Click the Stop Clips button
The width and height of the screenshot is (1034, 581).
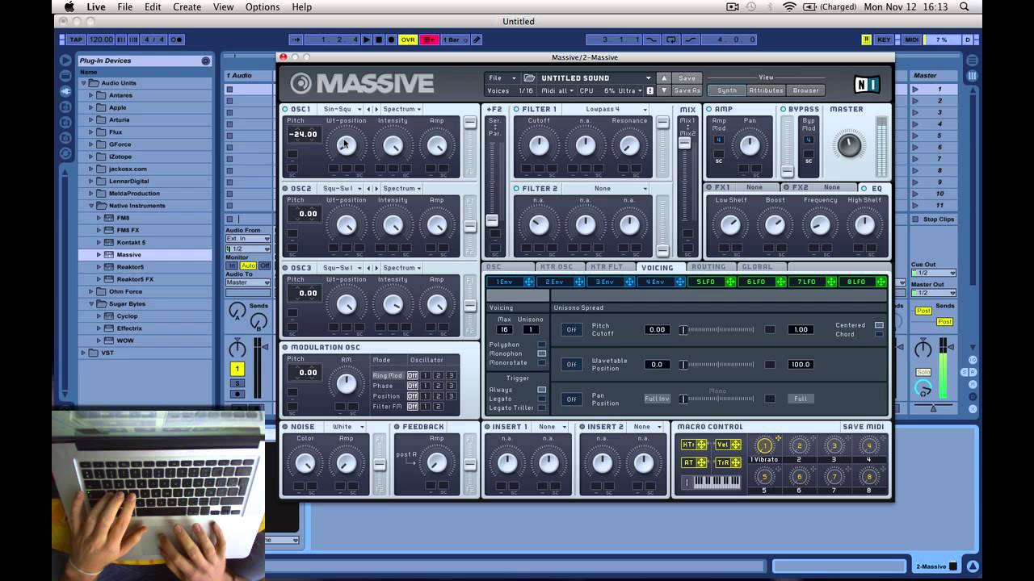click(x=938, y=219)
